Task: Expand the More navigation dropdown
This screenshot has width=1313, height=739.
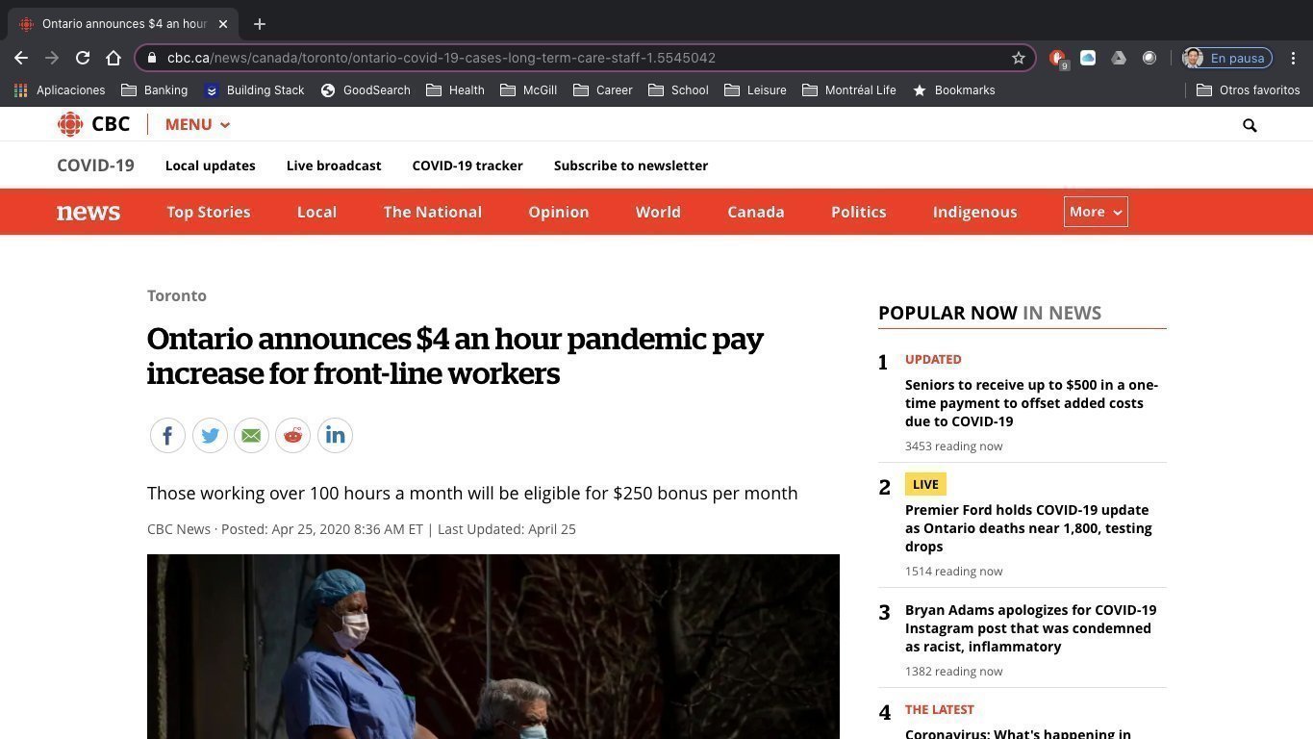Action: click(x=1095, y=212)
